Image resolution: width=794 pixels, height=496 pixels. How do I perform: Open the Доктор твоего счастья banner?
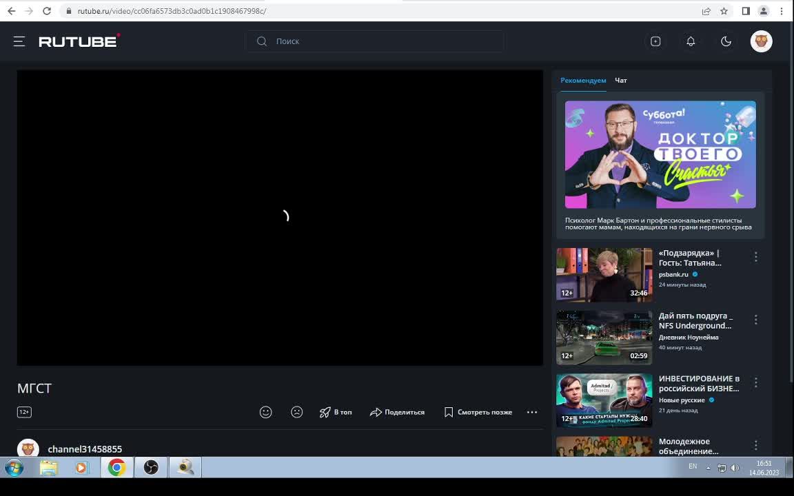(x=660, y=154)
